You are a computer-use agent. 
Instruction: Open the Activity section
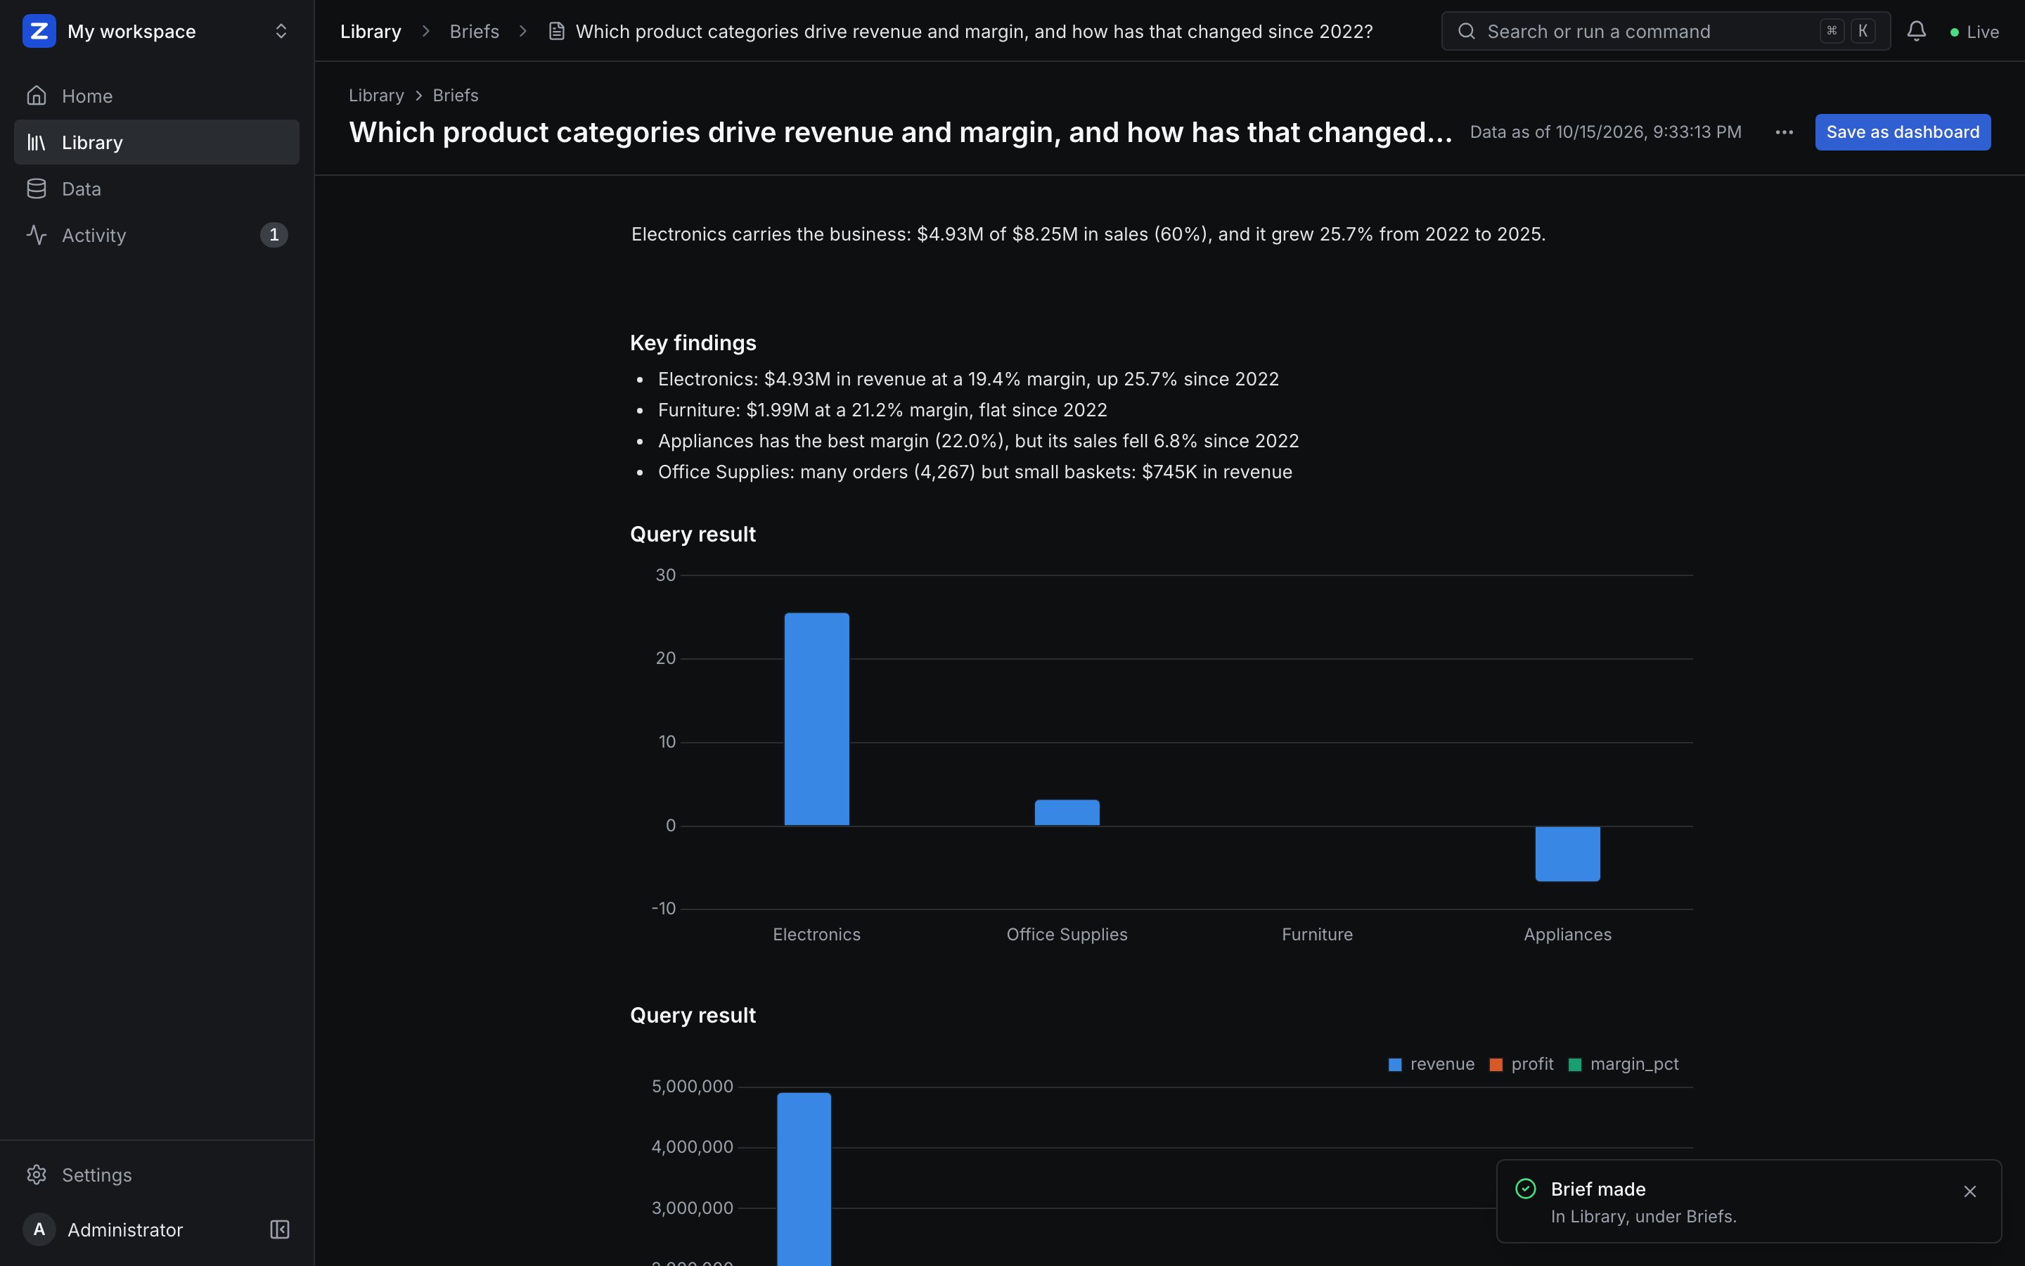[x=157, y=236]
